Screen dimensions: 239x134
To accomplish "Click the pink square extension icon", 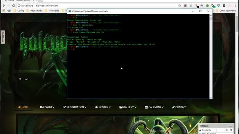I will (x=185, y=6).
